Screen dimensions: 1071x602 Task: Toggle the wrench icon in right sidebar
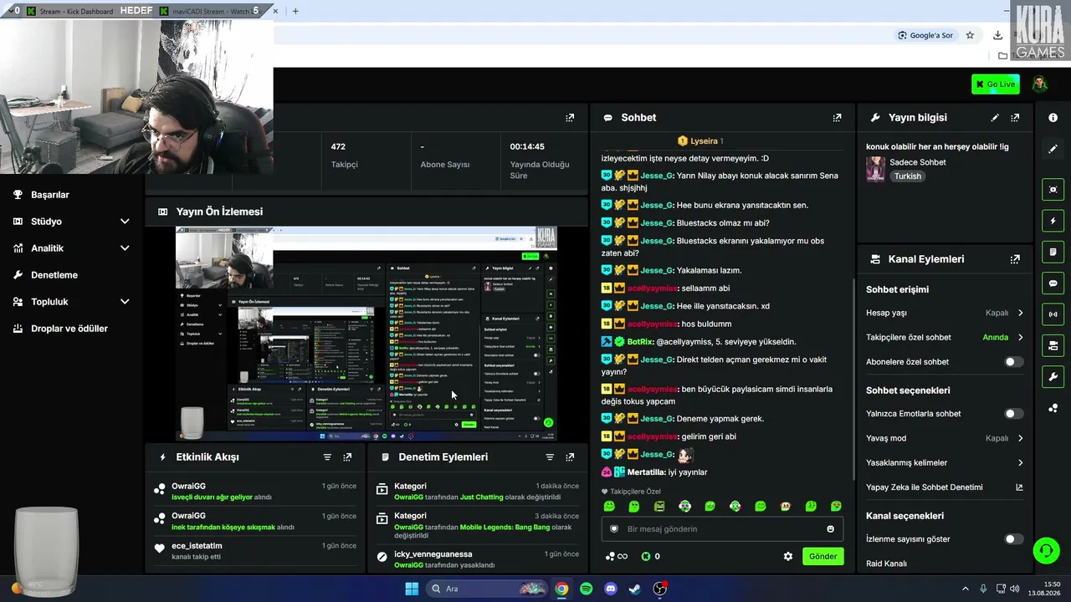(x=1053, y=376)
